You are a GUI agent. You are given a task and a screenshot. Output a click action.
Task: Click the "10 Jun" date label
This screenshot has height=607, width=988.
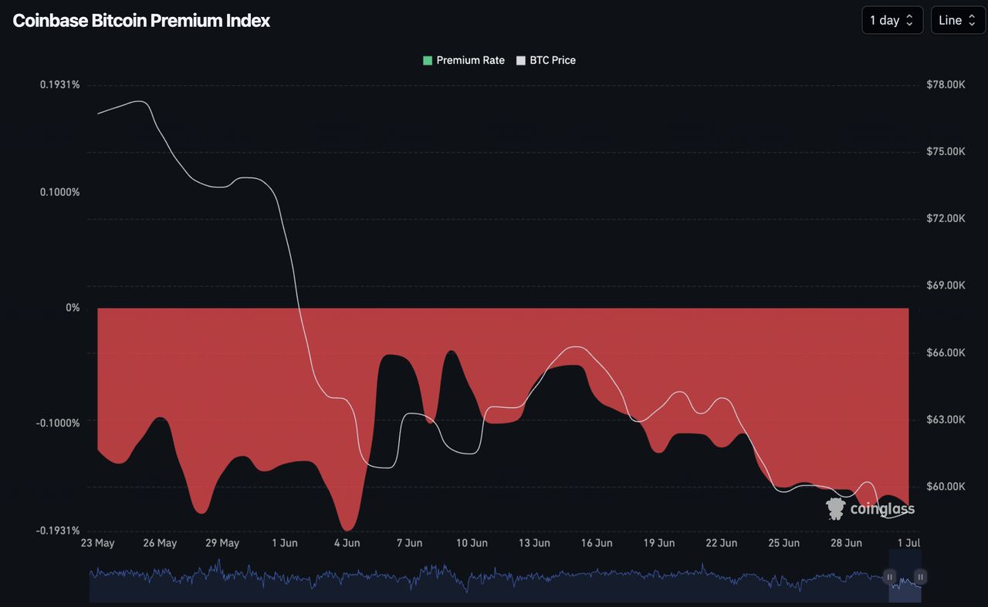[472, 543]
